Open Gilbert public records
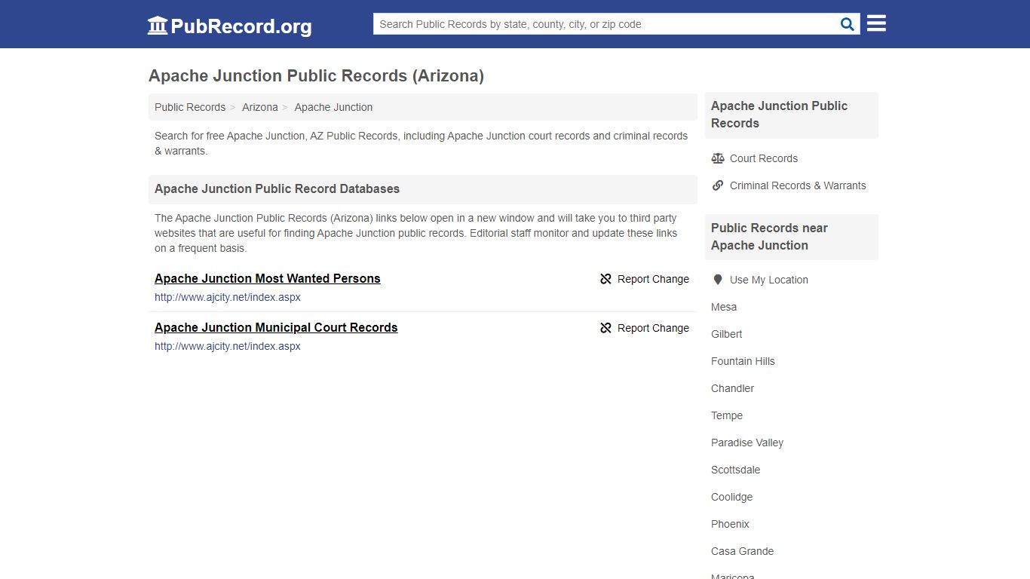Viewport: 1030px width, 579px height. tap(727, 334)
